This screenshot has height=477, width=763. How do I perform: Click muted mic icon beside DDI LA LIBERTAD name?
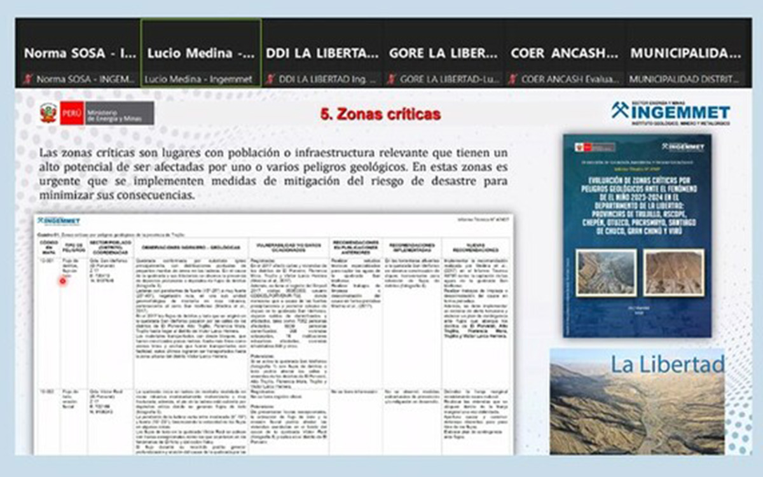point(270,79)
